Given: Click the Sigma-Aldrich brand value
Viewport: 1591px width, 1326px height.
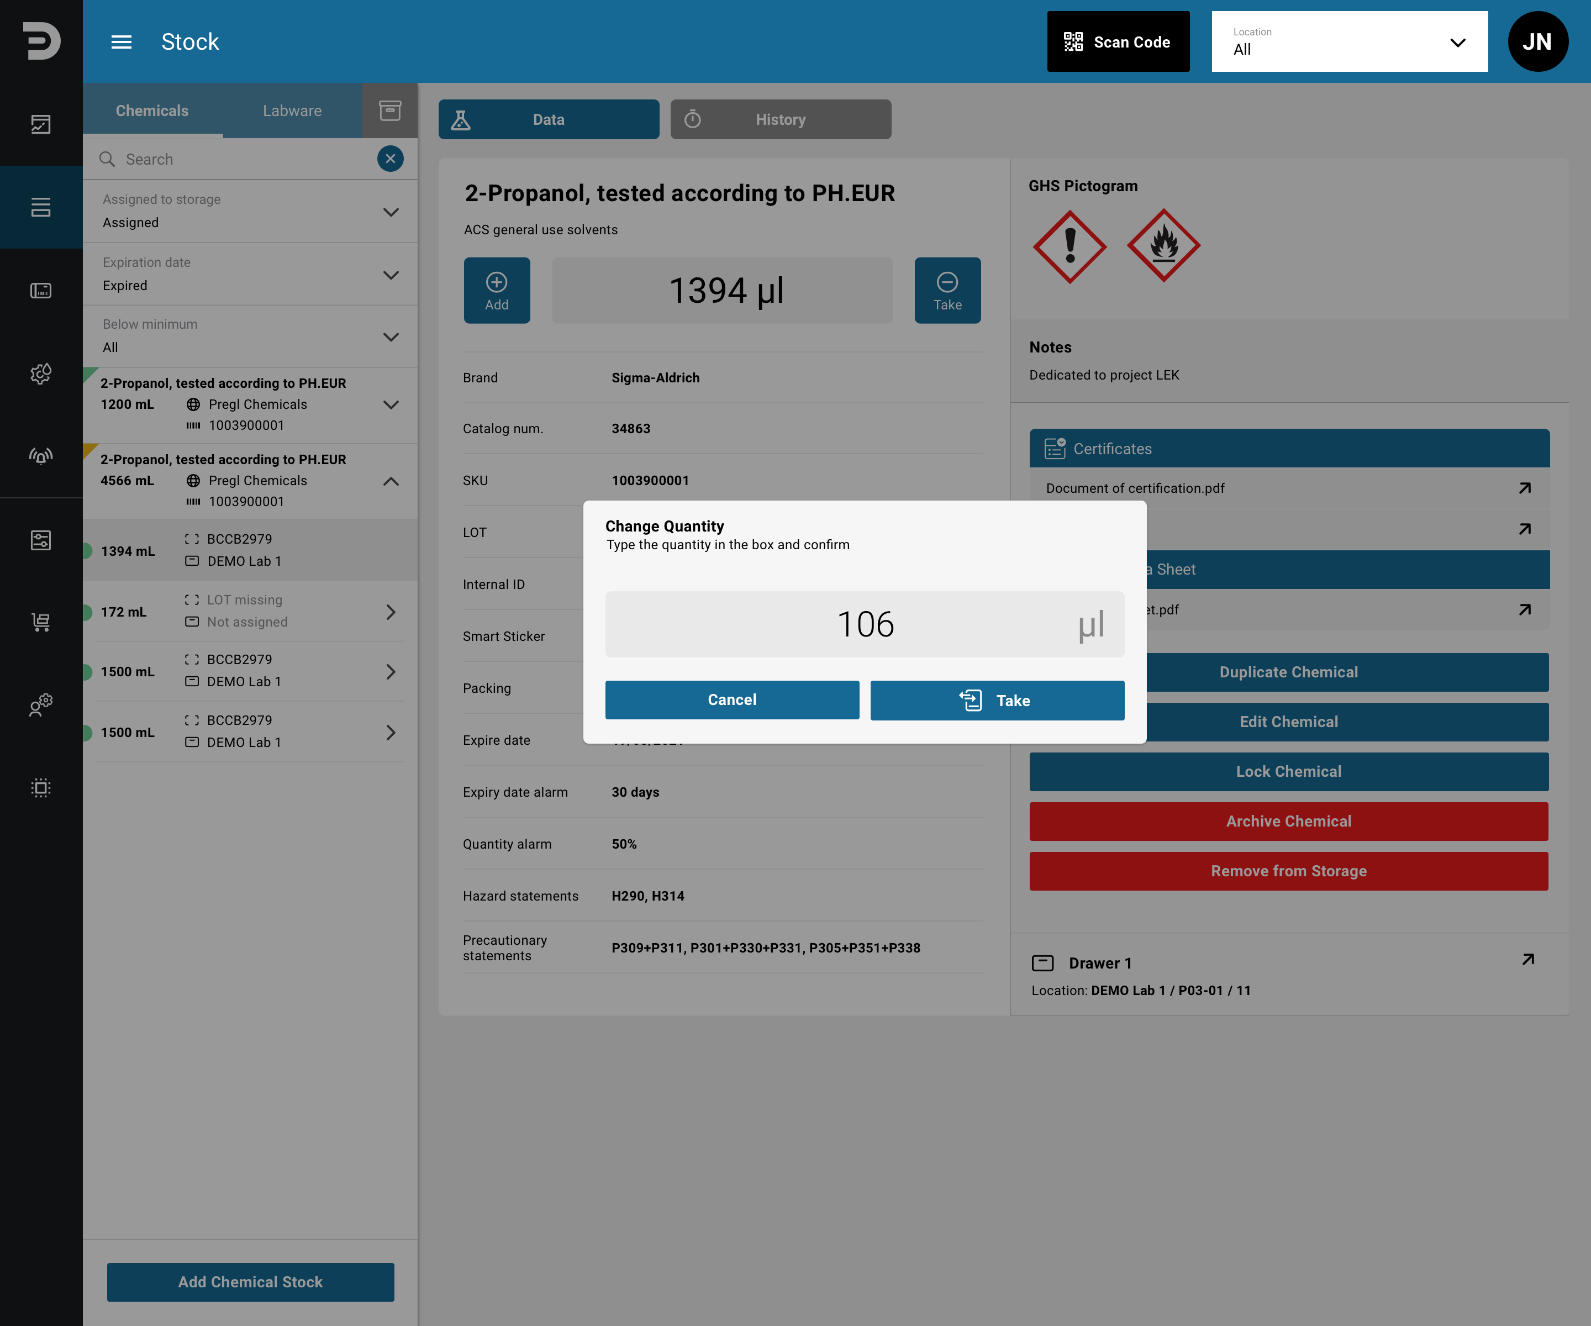Looking at the screenshot, I should point(655,377).
